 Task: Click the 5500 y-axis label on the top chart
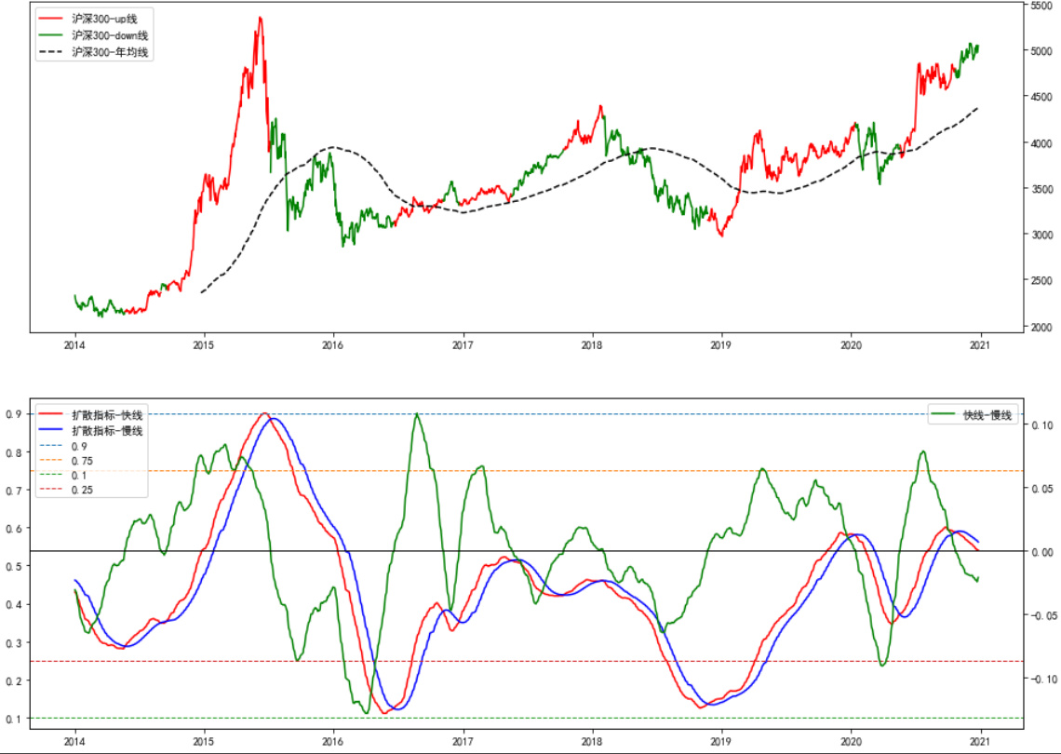point(1041,6)
